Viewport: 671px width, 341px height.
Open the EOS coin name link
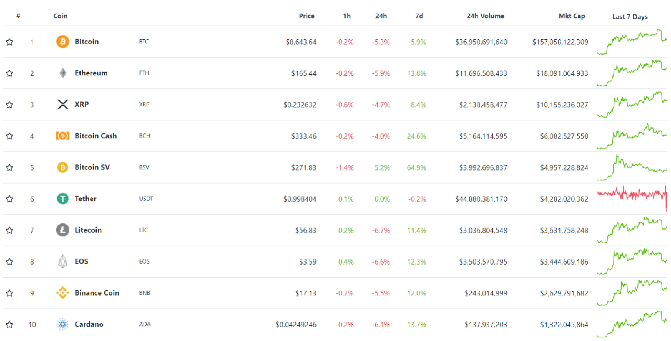tap(81, 261)
